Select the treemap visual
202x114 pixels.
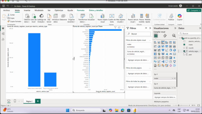(155, 54)
